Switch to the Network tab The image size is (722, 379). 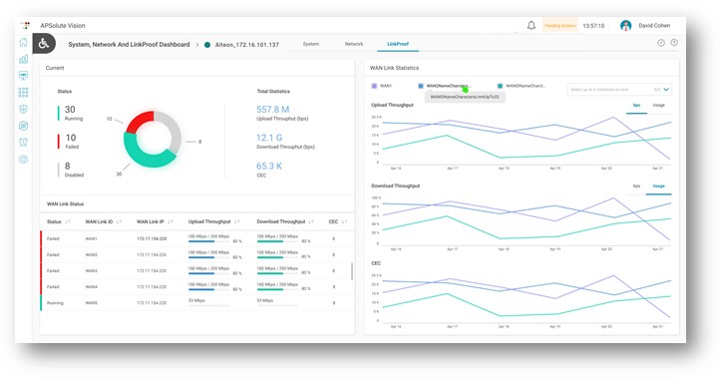click(354, 44)
